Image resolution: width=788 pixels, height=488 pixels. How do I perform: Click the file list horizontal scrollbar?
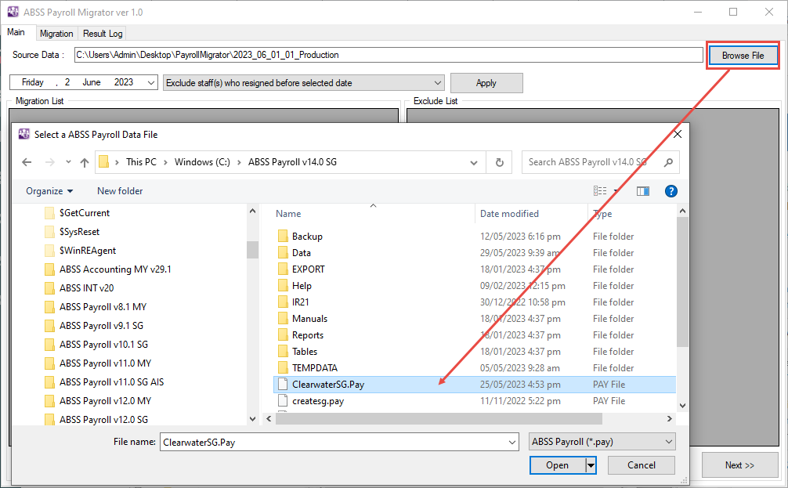point(438,418)
